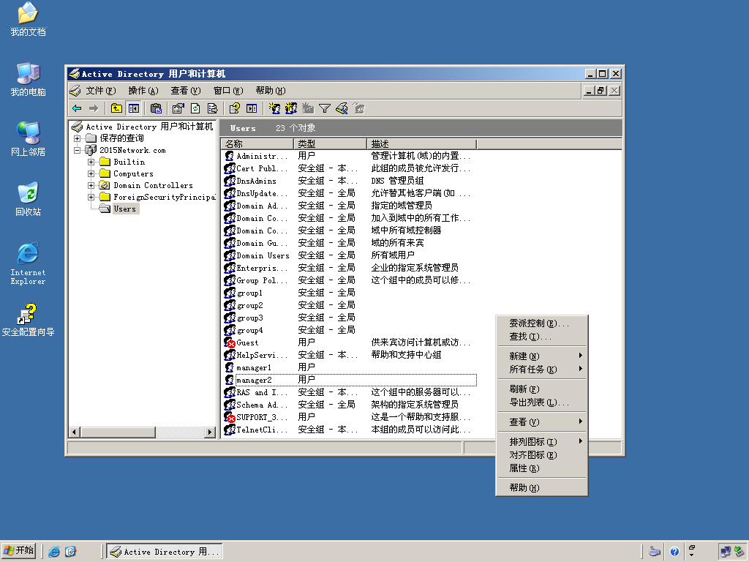
Task: Launch Internet Explorer from quick launch
Action: pos(54,552)
